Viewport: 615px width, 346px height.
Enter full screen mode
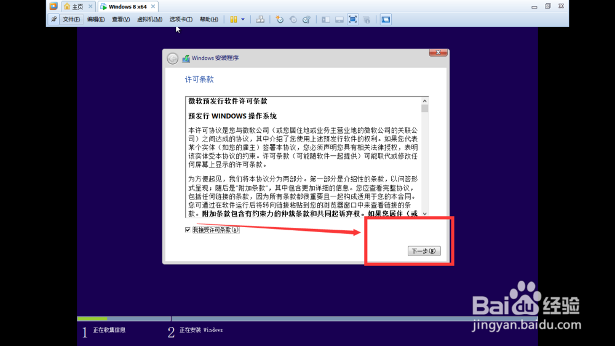[352, 19]
